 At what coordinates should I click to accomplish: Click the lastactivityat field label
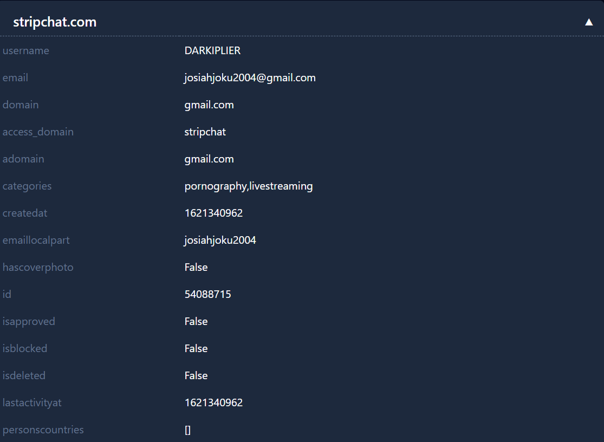[32, 403]
